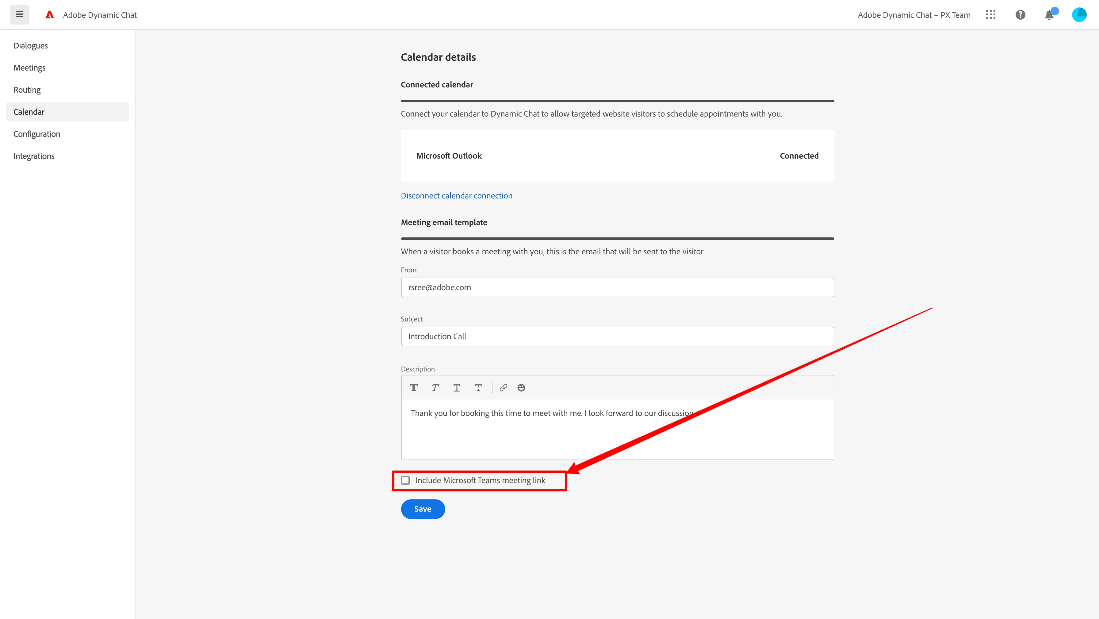
Task: Apply strikethrough formatting in description toolbar
Action: coord(478,388)
